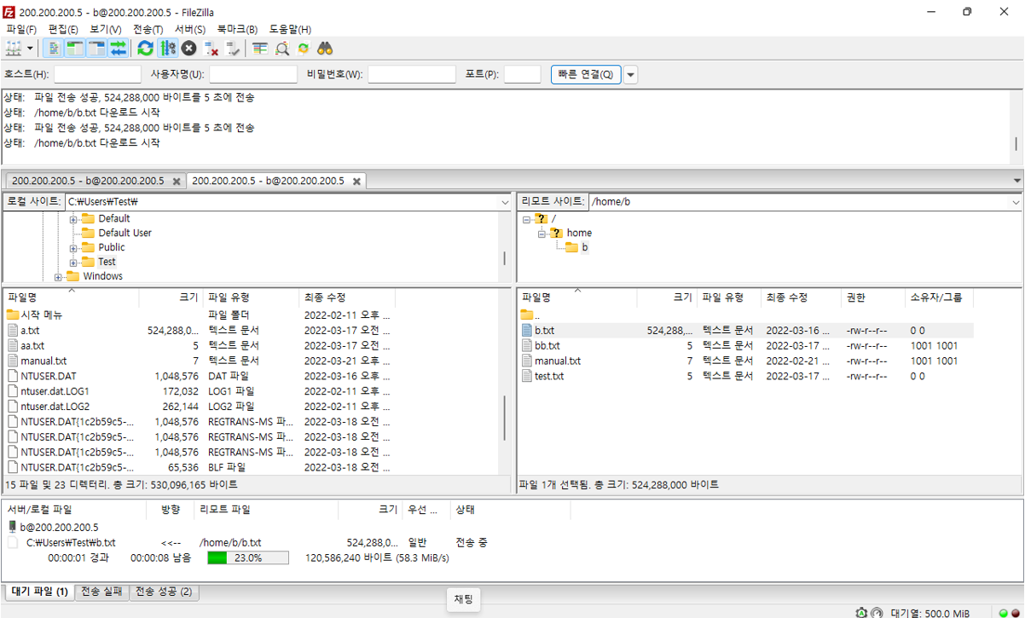Viewport: 1025px width, 618px height.
Task: Open the 파일(F) menu
Action: point(20,29)
